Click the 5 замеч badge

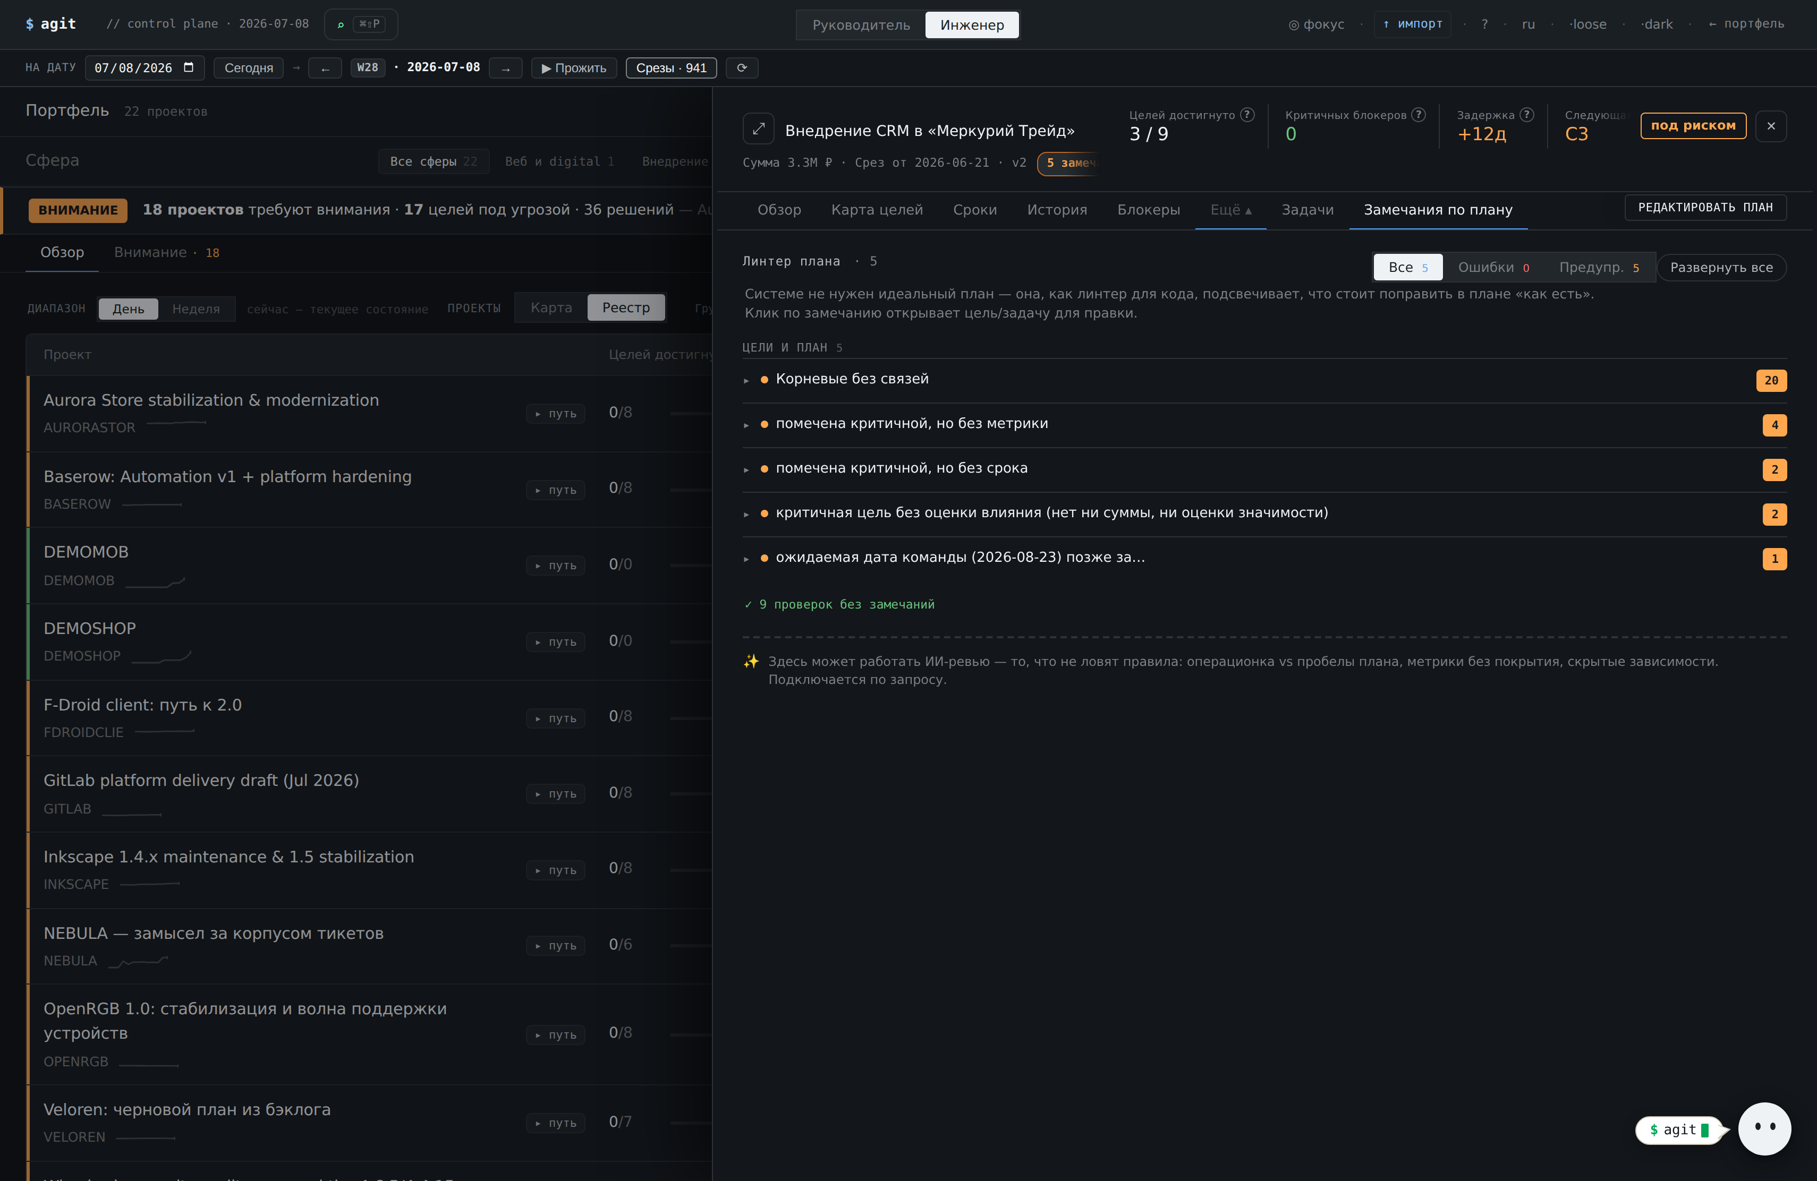1069,163
